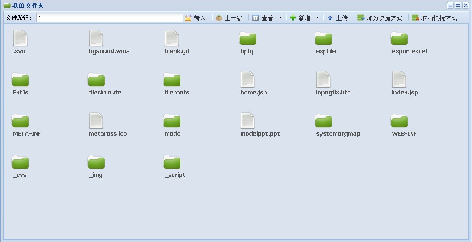Click the home.jsp name label
Image resolution: width=472 pixels, height=242 pixels.
pos(253,92)
